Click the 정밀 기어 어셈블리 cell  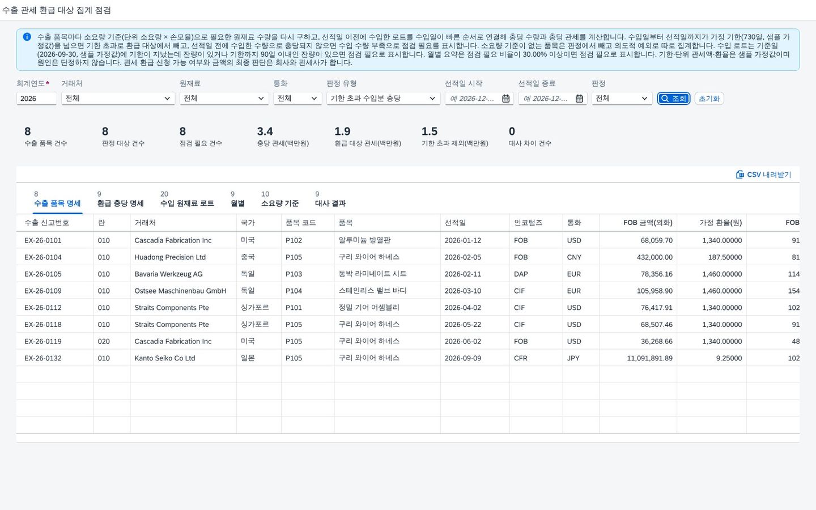point(387,308)
